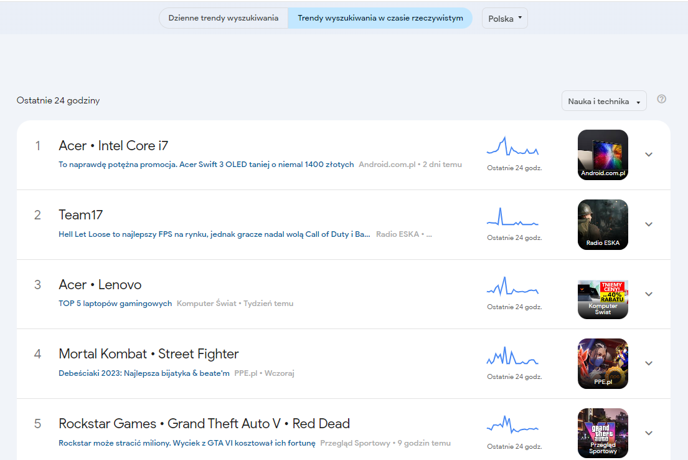Click rank number 1 in the list

click(x=38, y=145)
